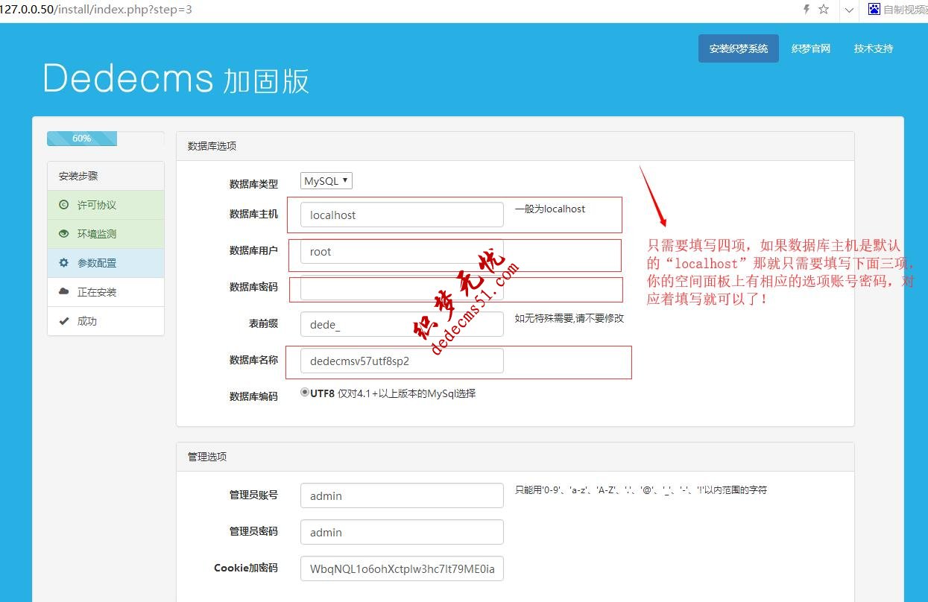Screen dimensions: 928x602
Task: Open the MySQL database type dropdown
Action: pos(325,180)
